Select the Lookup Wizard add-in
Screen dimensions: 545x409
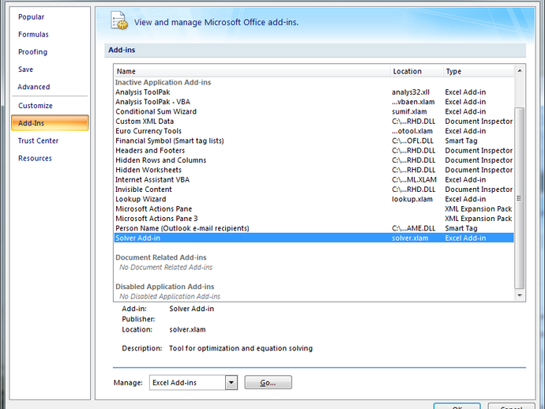tap(314, 199)
